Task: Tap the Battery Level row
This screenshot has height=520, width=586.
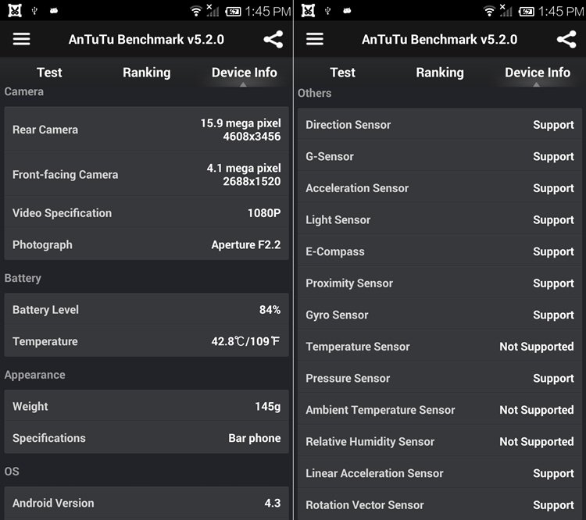Action: click(147, 310)
